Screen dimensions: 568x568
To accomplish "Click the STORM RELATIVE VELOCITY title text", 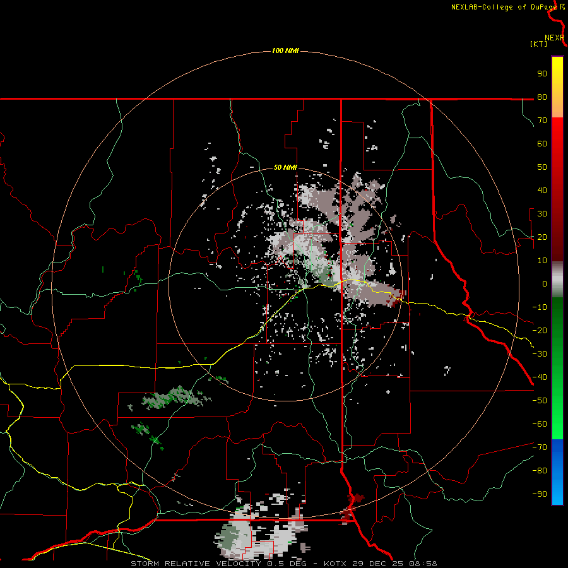I will 196,564.
